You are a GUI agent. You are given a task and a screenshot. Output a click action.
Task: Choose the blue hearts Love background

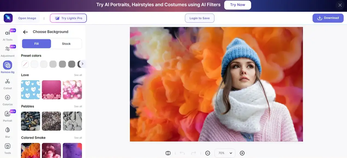(31, 90)
